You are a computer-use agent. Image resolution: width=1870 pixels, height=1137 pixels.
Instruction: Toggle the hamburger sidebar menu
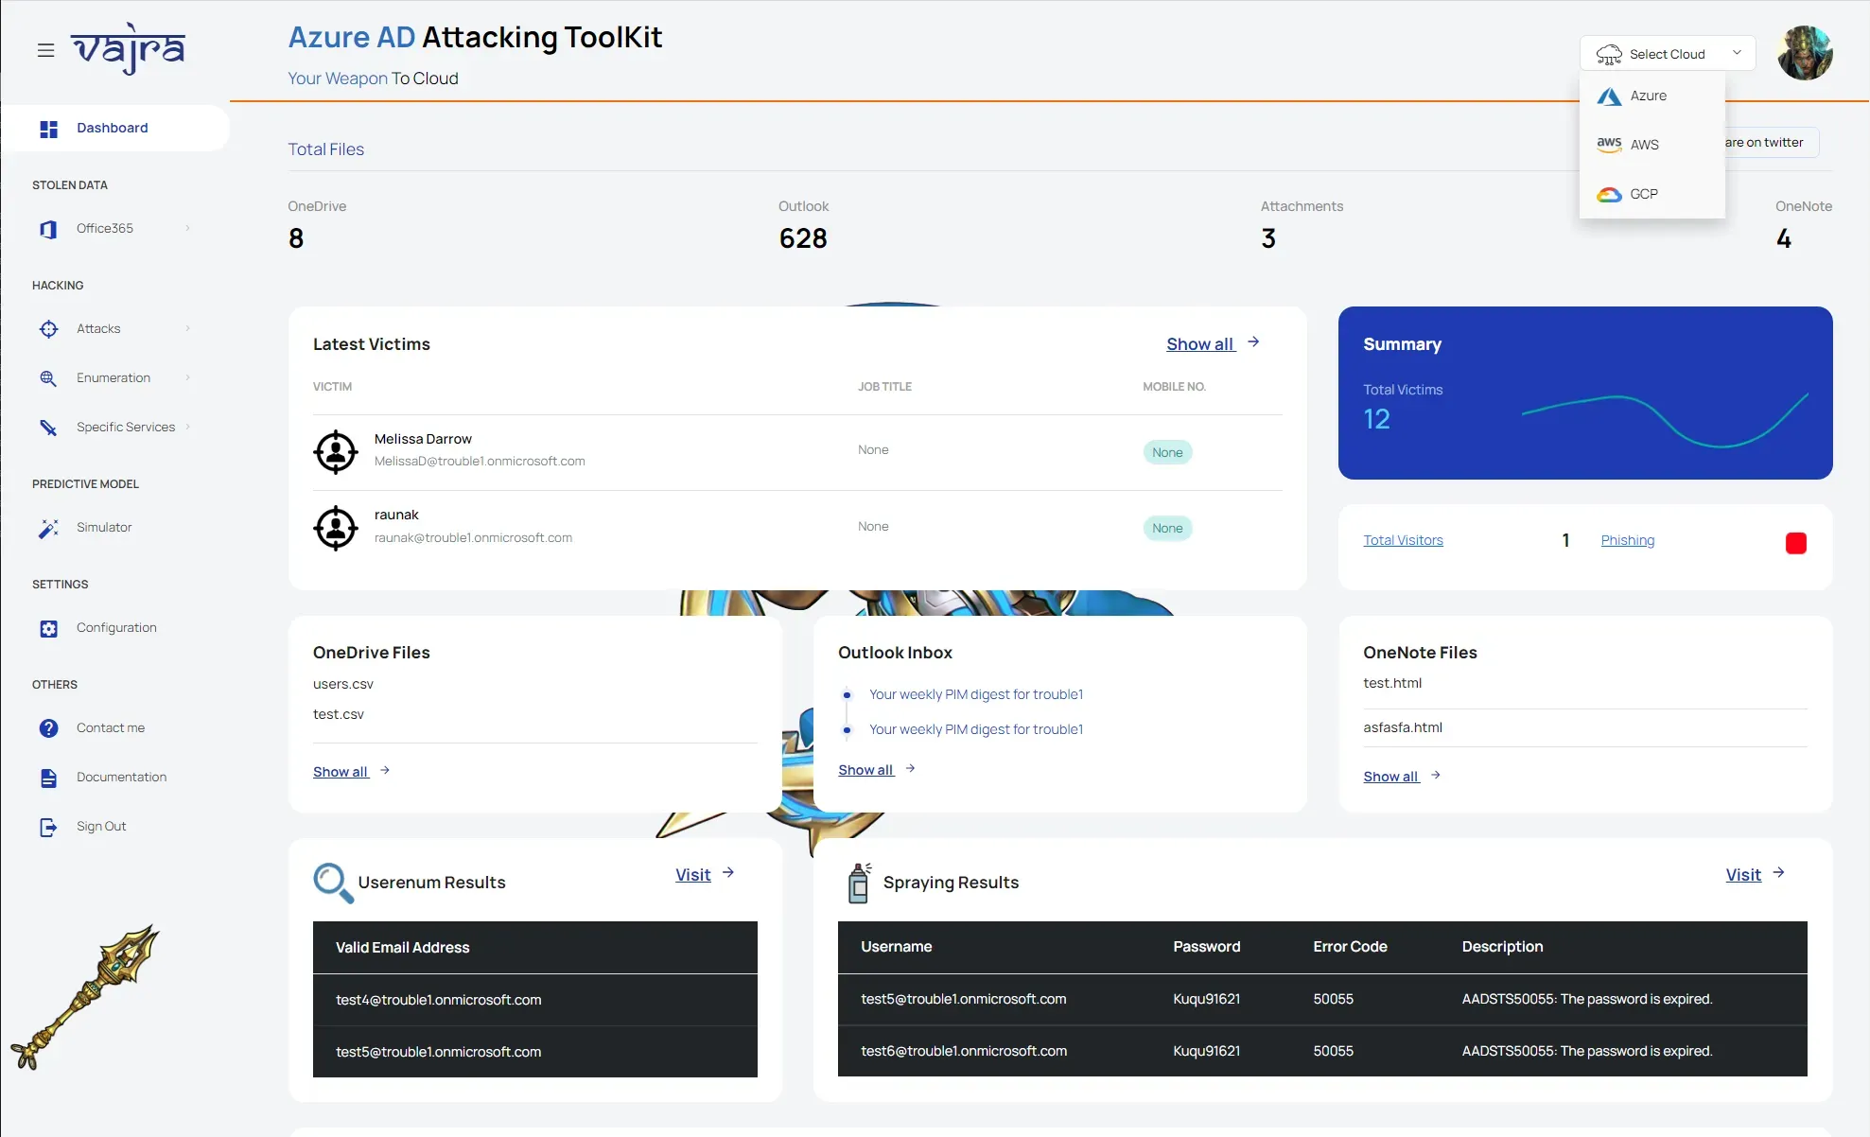coord(45,50)
